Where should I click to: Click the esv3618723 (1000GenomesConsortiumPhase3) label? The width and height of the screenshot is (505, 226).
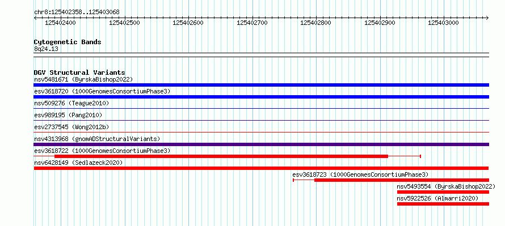360,174
